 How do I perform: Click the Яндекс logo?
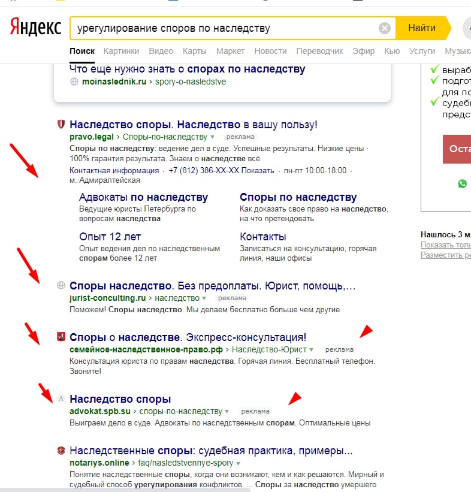(35, 27)
